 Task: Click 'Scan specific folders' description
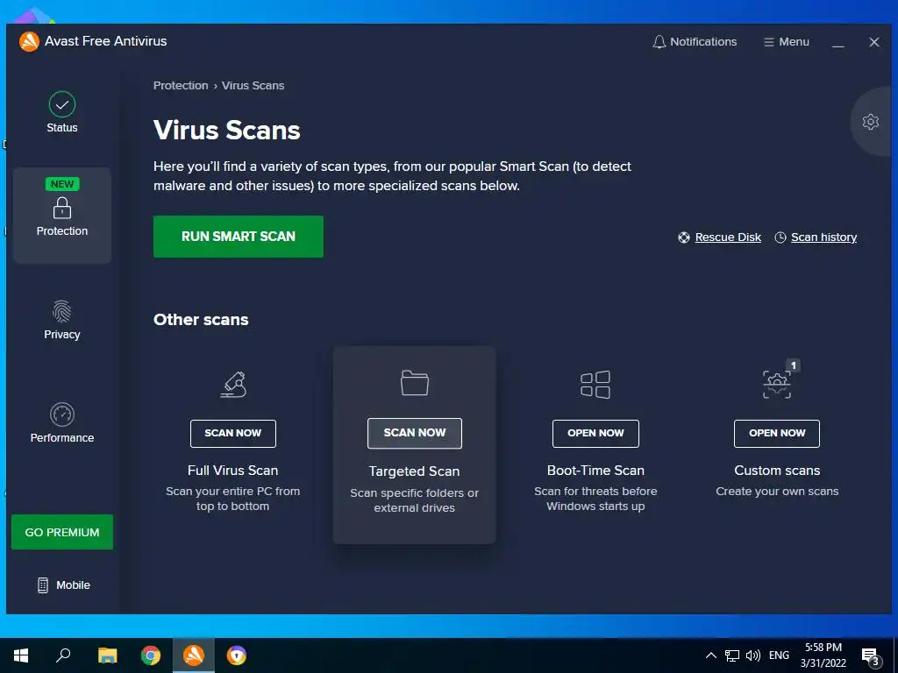point(414,500)
